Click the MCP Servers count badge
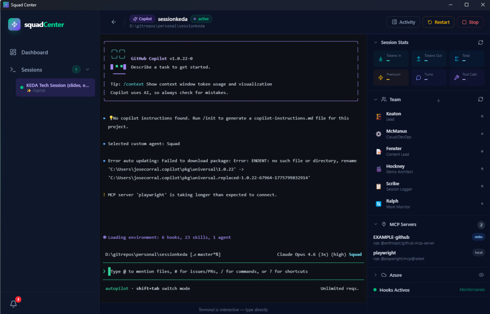Viewport: 490px width, 314px height. [x=481, y=225]
